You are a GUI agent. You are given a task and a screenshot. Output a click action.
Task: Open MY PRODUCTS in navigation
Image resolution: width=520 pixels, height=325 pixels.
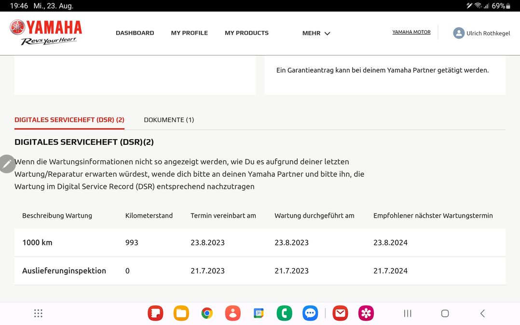(x=246, y=33)
